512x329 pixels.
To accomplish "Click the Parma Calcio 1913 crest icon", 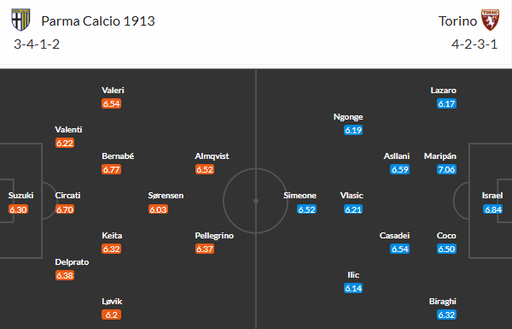I will click(20, 20).
